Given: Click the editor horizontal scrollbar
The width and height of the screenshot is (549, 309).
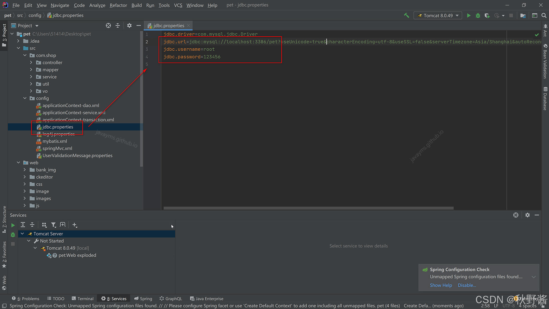Looking at the screenshot, I should click(308, 208).
